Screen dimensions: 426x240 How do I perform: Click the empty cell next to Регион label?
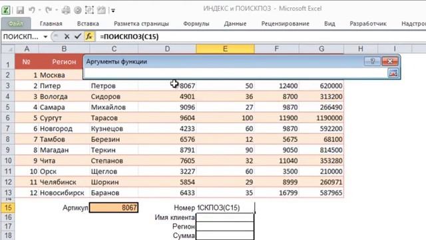coord(225,227)
